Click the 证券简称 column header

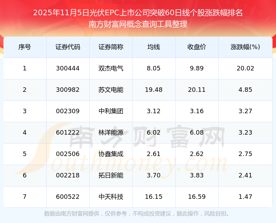coord(111,47)
